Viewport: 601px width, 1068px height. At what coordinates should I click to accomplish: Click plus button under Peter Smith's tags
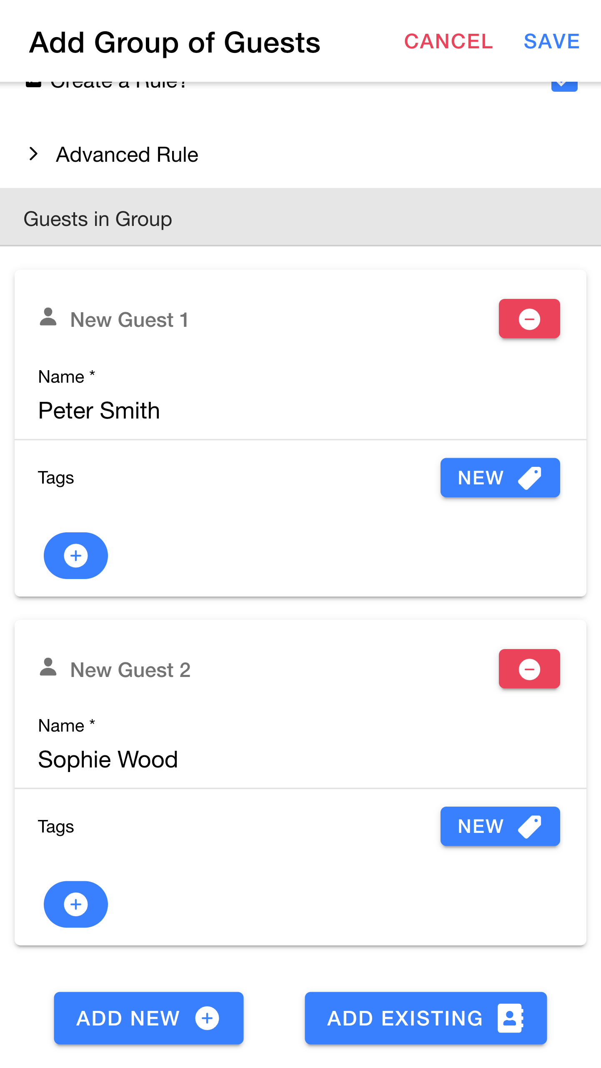(76, 555)
